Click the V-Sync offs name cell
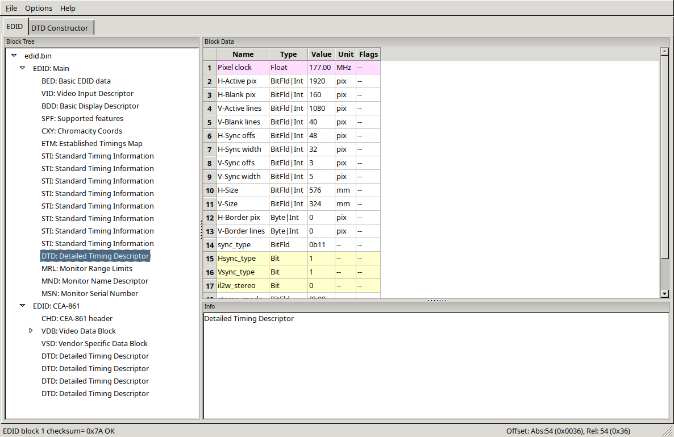The height and width of the screenshot is (437, 674). (243, 163)
